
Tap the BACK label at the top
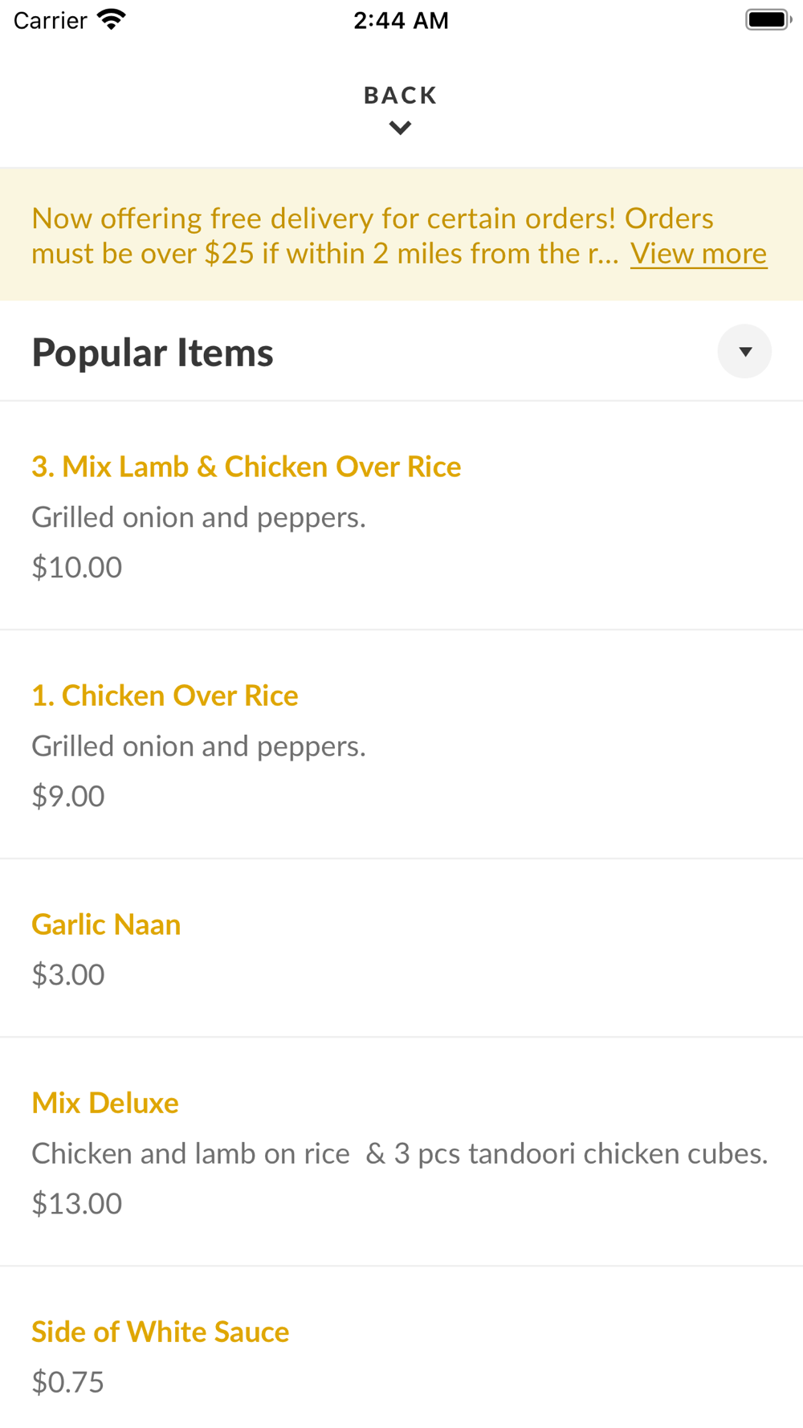click(400, 96)
